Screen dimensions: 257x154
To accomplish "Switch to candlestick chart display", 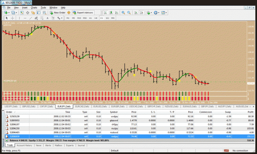I will (x=111, y=13).
